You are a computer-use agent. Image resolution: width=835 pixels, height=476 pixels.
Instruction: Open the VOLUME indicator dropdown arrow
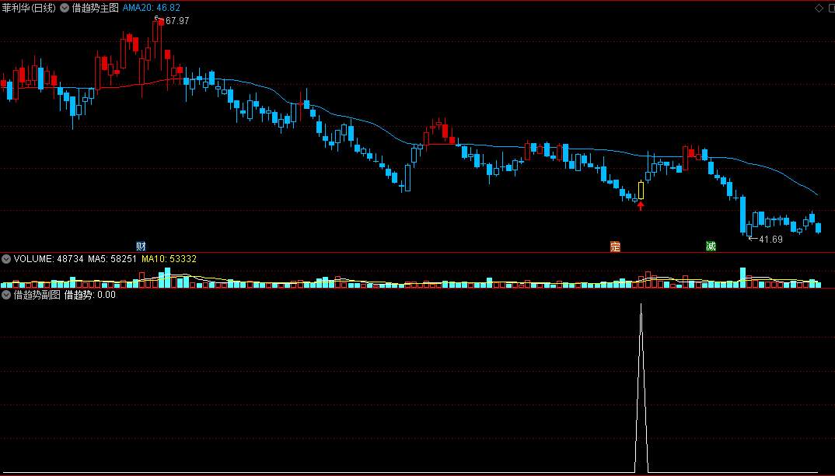click(x=6, y=259)
